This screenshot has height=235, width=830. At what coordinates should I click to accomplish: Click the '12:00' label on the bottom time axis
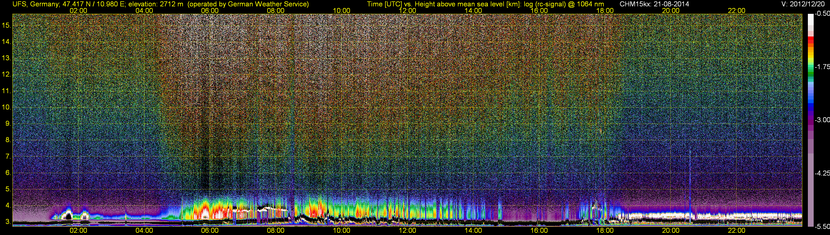coord(407,231)
